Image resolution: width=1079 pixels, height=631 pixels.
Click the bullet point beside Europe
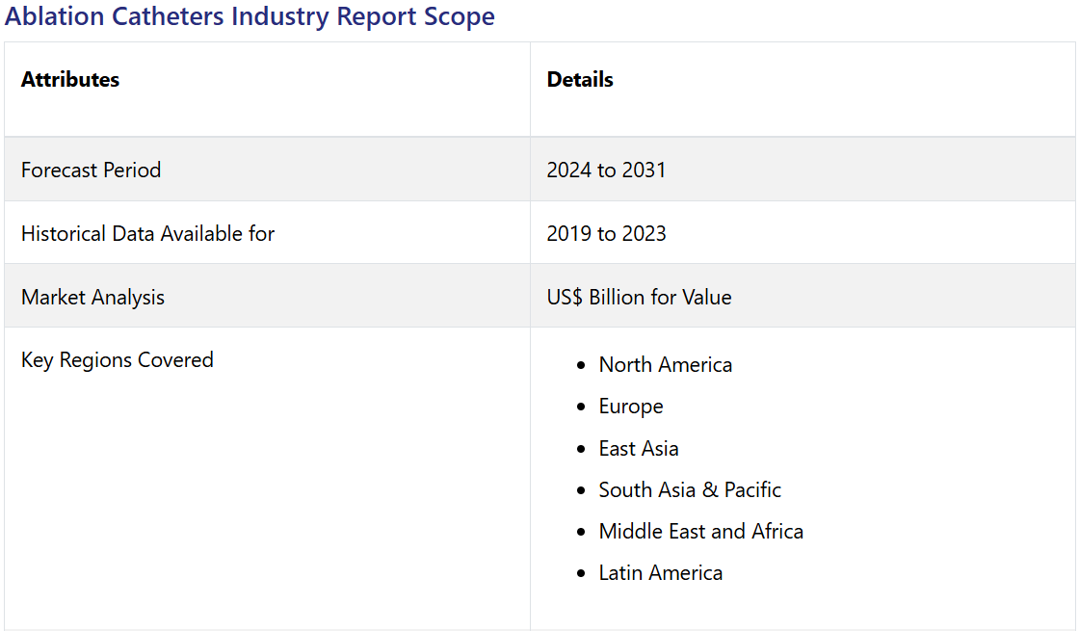click(x=580, y=408)
